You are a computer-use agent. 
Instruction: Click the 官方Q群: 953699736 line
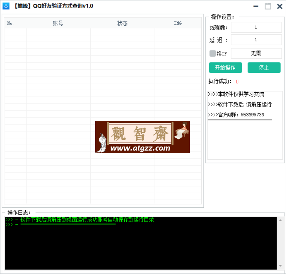(x=236, y=115)
